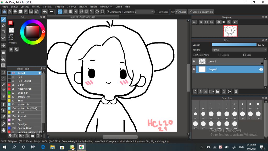The width and height of the screenshot is (268, 151).
Task: Open the Layer menu
Action: tap(25, 7)
